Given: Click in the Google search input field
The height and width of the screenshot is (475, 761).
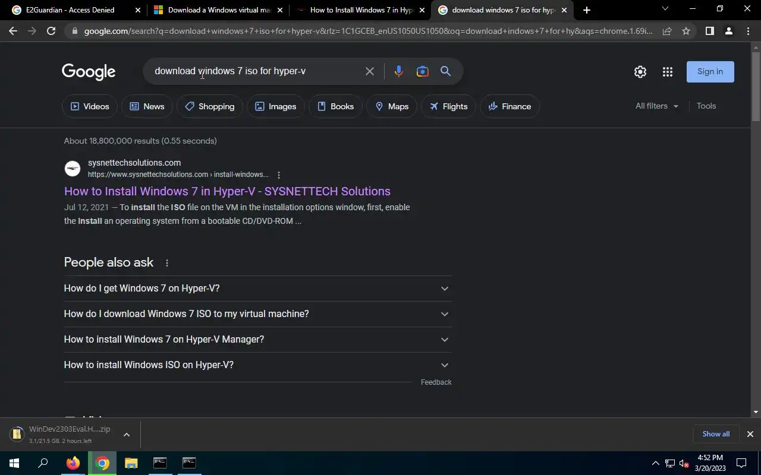Looking at the screenshot, I should point(256,71).
